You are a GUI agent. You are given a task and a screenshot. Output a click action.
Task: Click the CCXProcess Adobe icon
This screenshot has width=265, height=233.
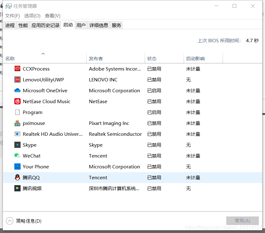17,69
